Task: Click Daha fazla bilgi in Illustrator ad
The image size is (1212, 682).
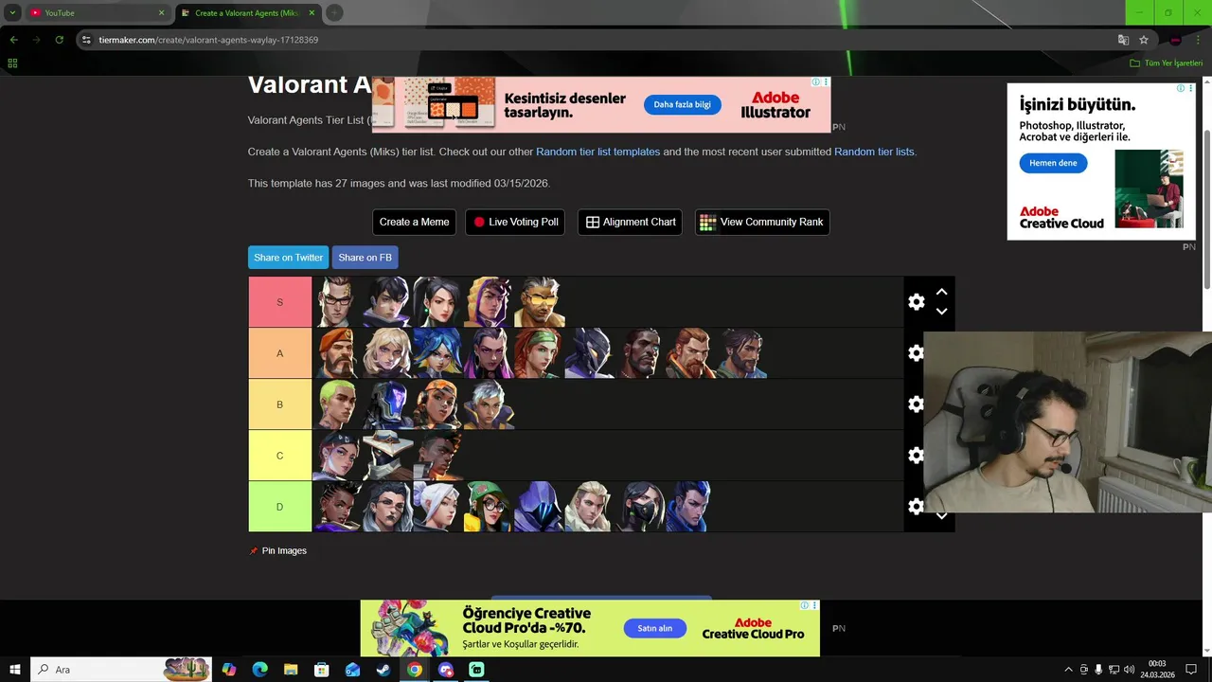Action: (x=682, y=104)
